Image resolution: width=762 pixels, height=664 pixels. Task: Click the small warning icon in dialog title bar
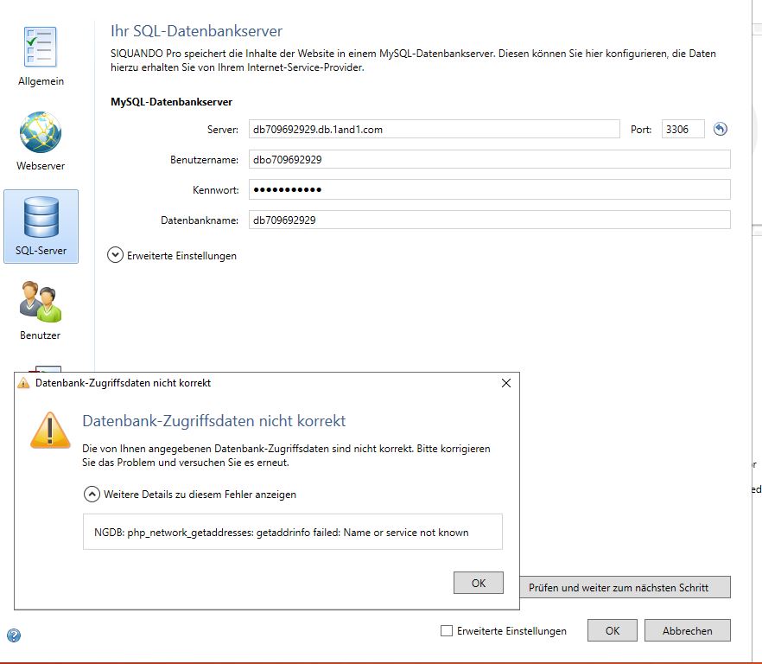[x=23, y=383]
